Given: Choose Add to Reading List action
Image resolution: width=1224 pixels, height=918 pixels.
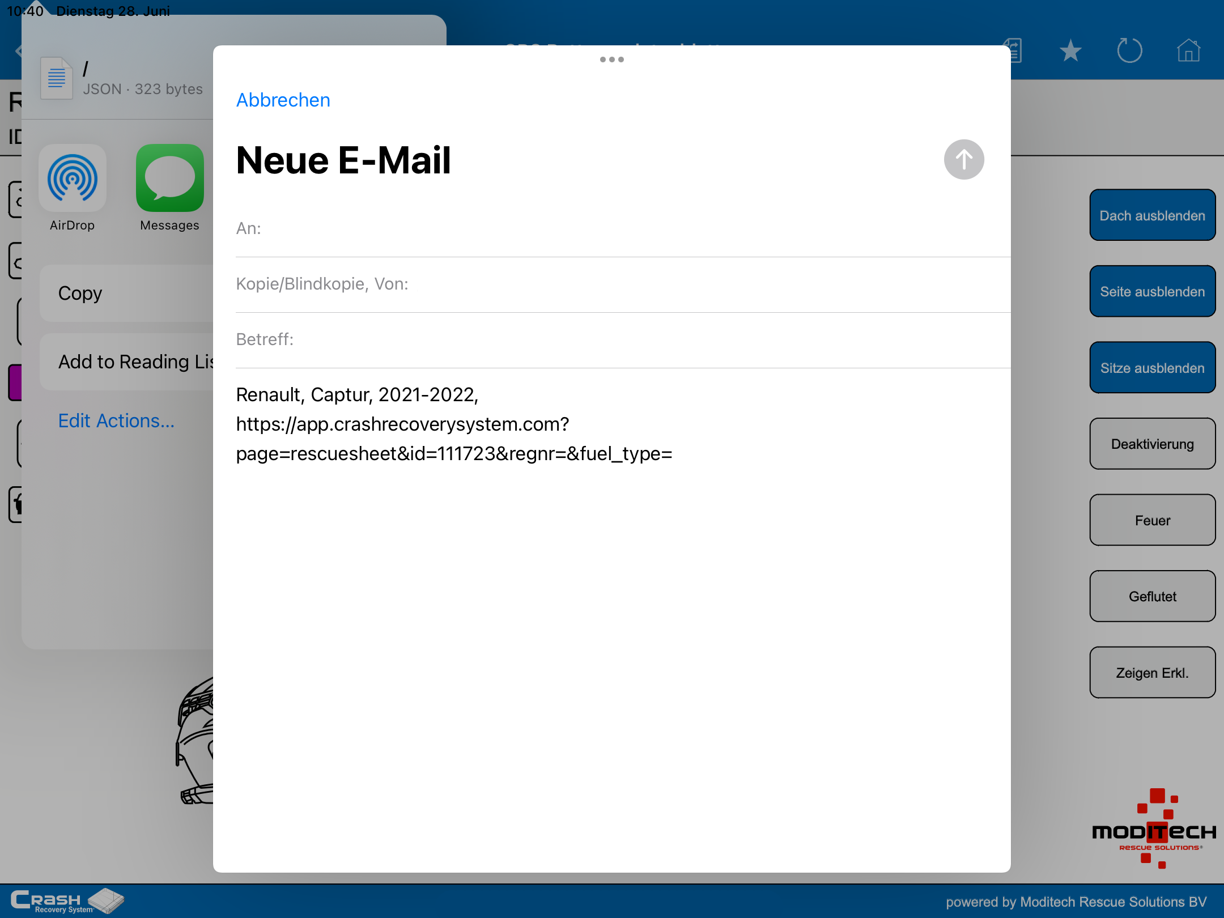Looking at the screenshot, I should (x=127, y=362).
